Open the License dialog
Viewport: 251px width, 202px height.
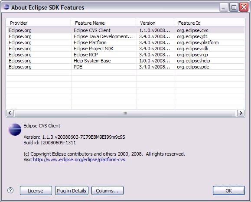tap(36, 190)
